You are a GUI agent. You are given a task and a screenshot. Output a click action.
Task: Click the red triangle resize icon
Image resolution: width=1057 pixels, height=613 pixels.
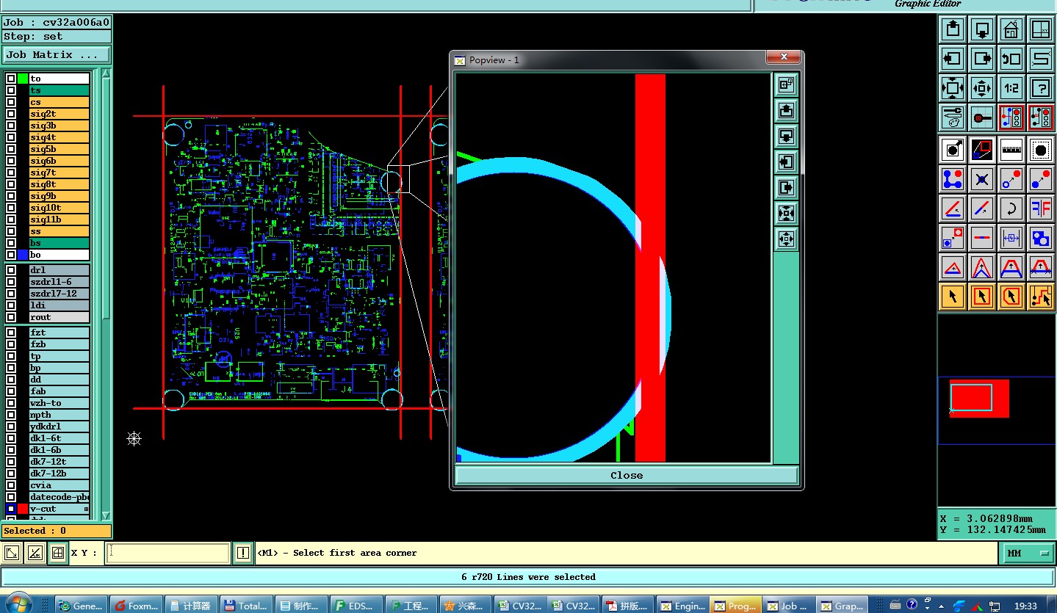click(x=953, y=267)
